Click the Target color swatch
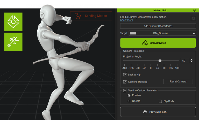 tap(133, 33)
